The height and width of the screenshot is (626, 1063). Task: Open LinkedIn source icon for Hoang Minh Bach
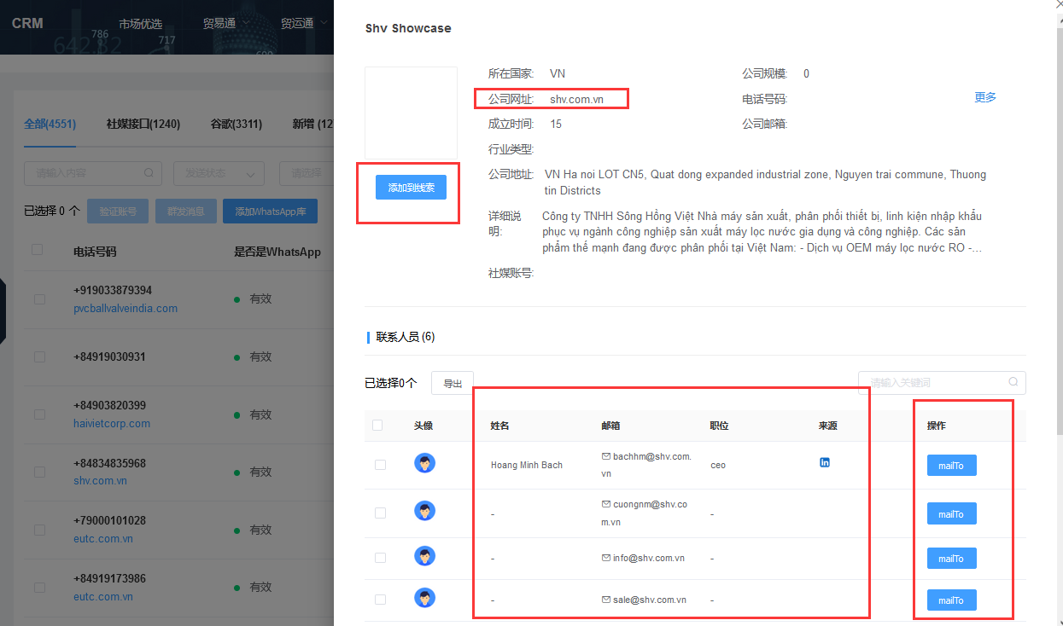825,462
